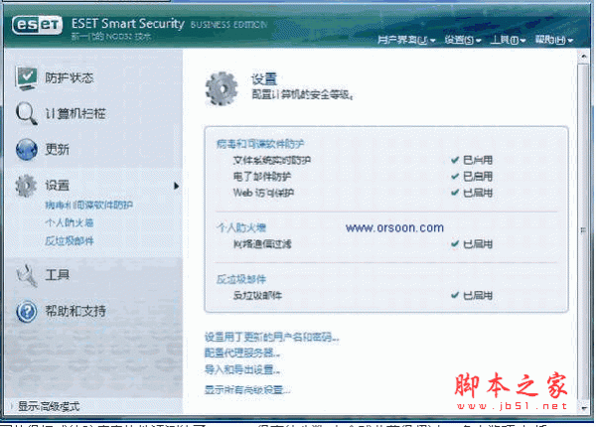Click 设置用于更新的用户名和密码 link
The width and height of the screenshot is (596, 427).
point(271,337)
